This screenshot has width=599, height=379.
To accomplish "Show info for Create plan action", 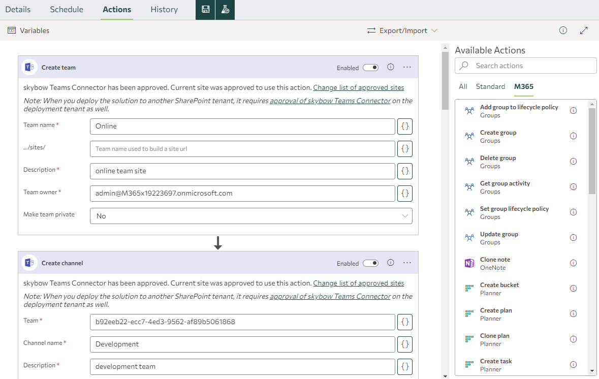I will (x=574, y=313).
